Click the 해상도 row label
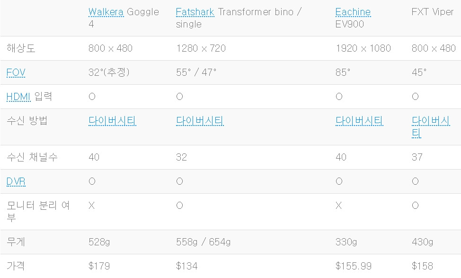The image size is (461, 278). (x=21, y=48)
